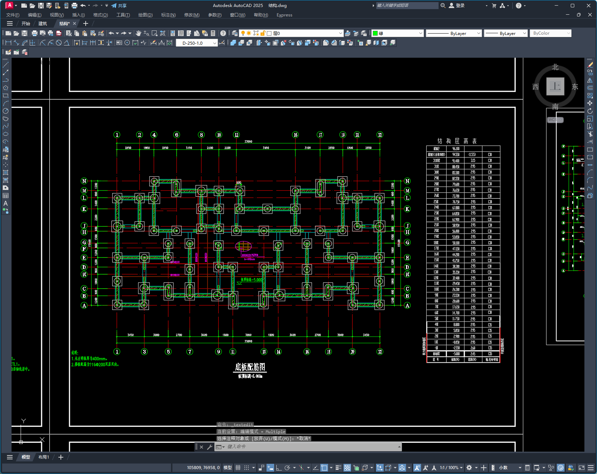Open the 格式(O) menu
597x474 pixels.
100,15
